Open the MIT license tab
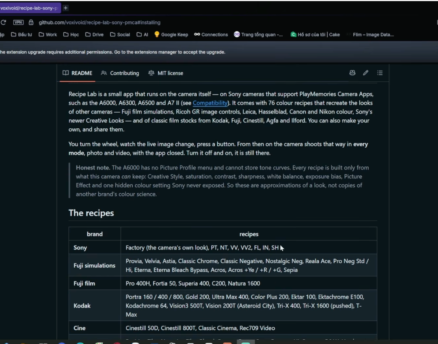The image size is (438, 344). (x=166, y=73)
